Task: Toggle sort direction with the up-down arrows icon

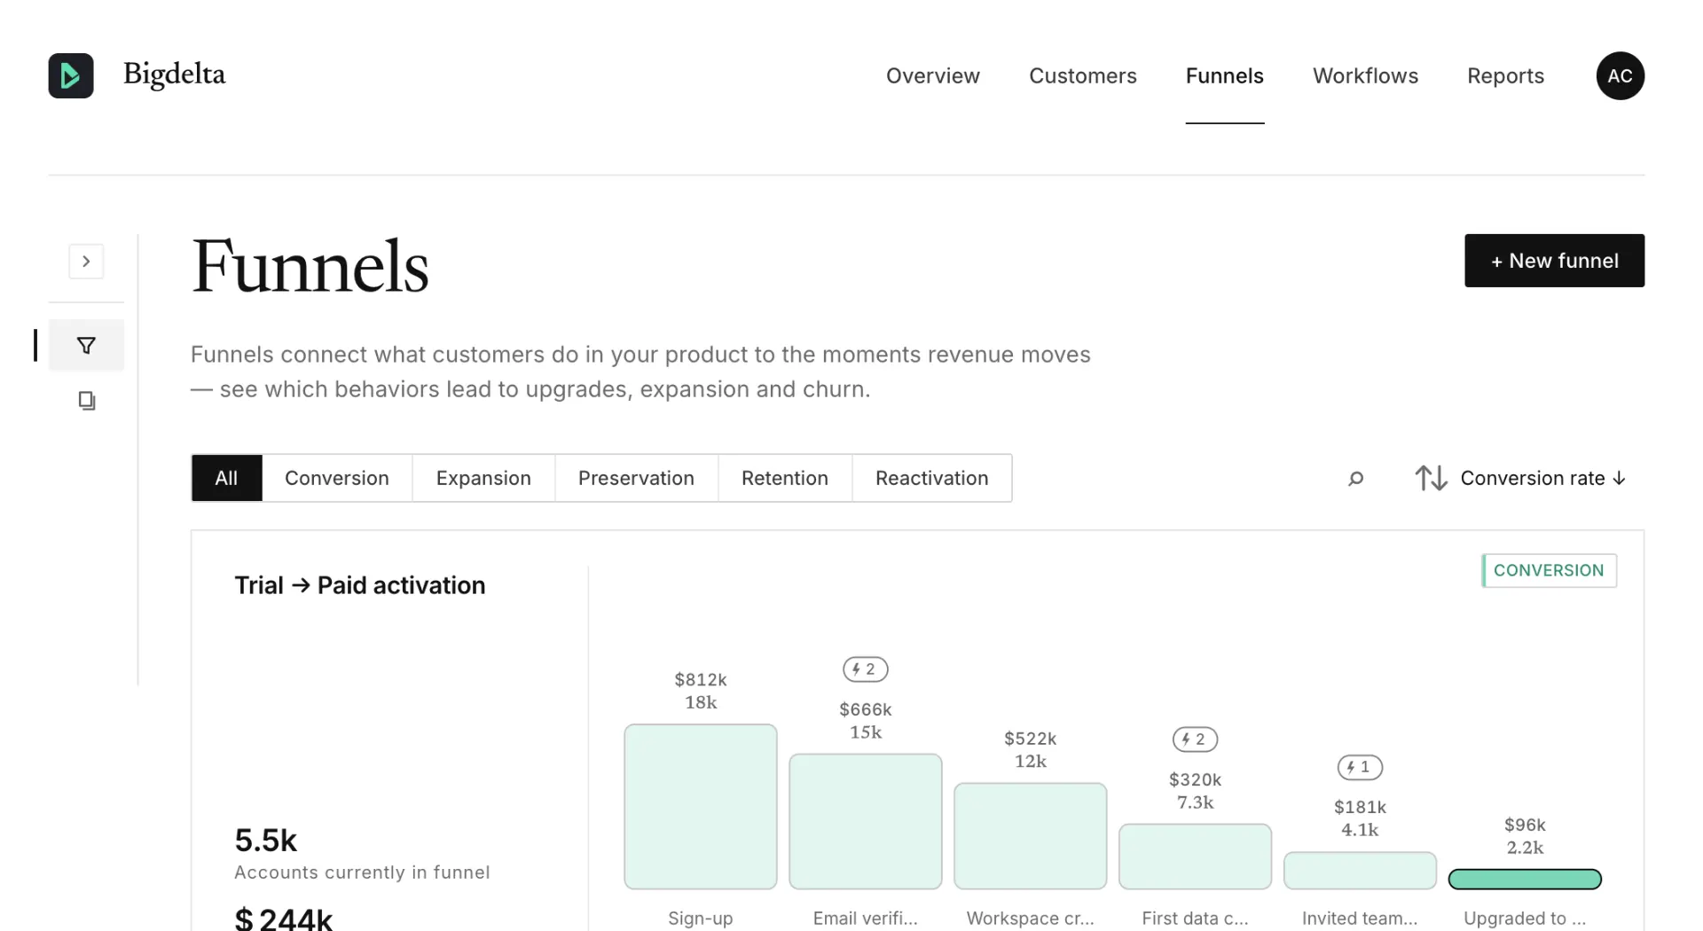Action: tap(1431, 478)
